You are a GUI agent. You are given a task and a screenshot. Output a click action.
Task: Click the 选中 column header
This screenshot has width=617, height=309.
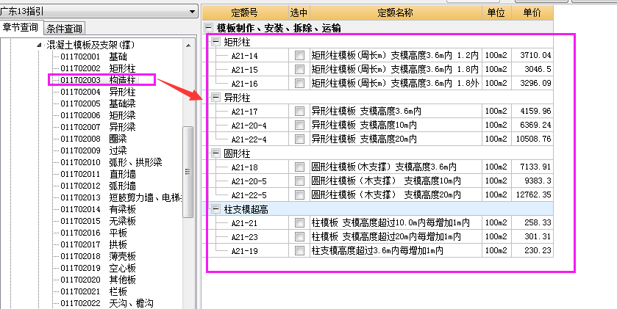point(299,13)
